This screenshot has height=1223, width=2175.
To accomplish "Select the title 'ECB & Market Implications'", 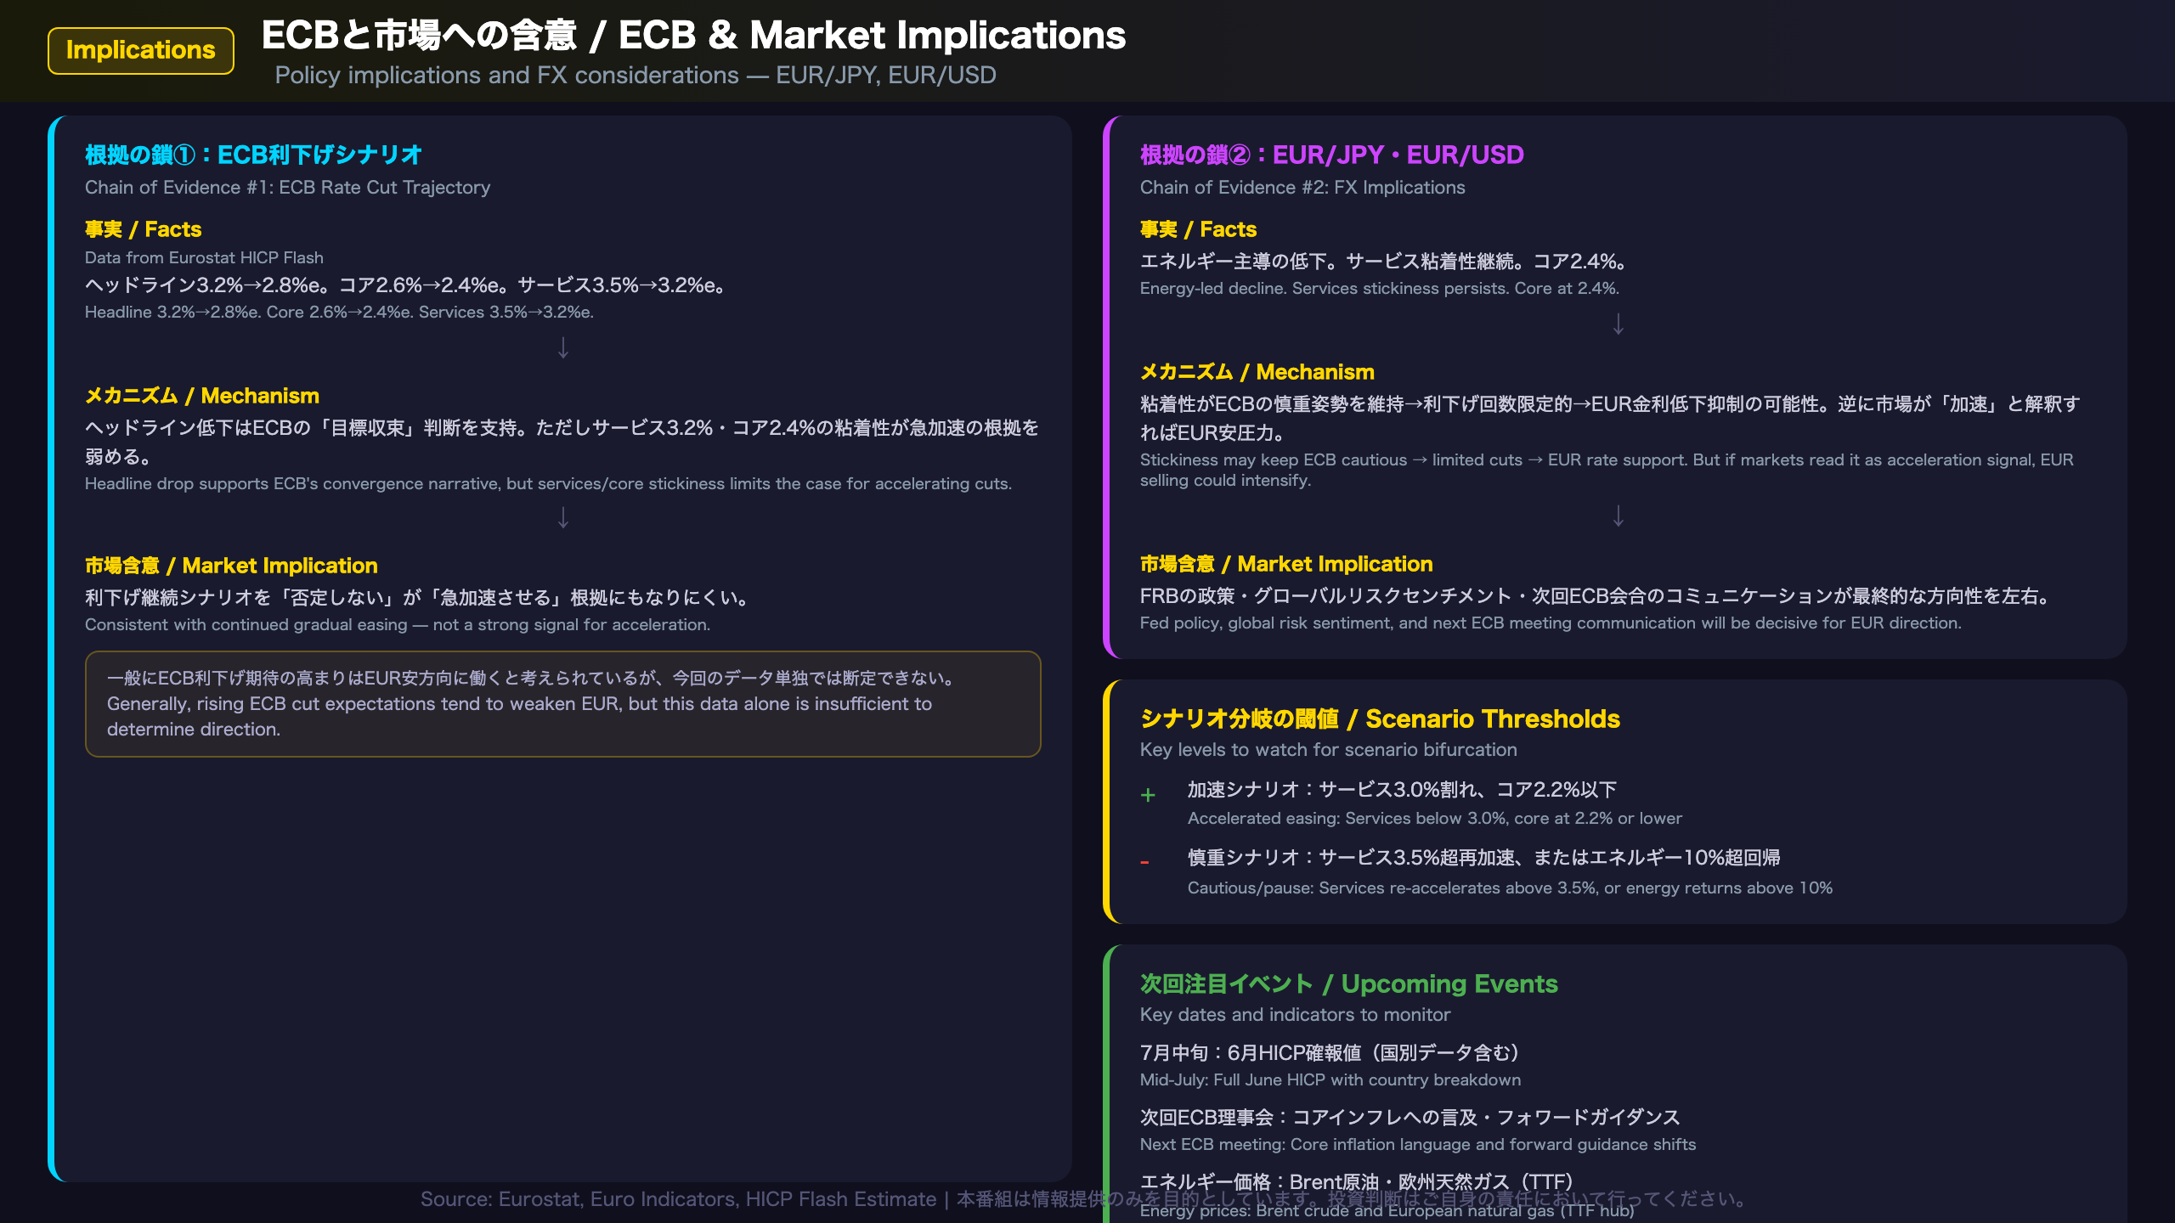I will (x=872, y=36).
